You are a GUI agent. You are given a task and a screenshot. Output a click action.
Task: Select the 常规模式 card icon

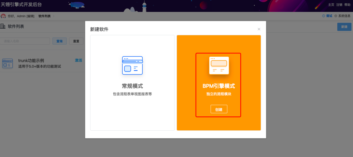132,66
